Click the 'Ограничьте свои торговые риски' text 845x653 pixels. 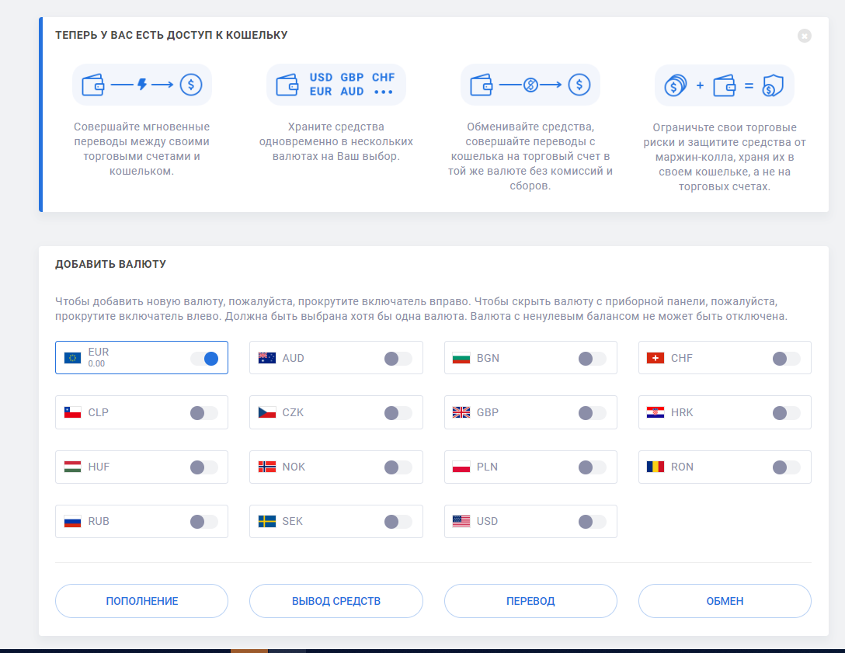(725, 157)
